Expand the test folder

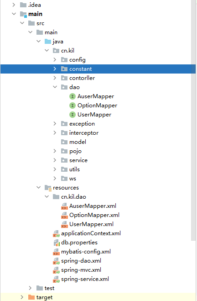tap(30, 288)
